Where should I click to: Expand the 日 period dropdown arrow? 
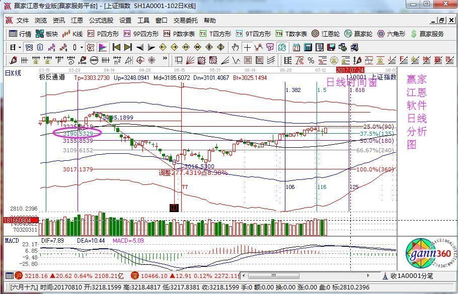[x=20, y=48]
